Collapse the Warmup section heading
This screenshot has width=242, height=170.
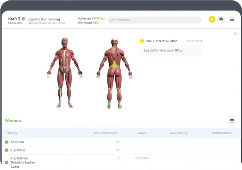pyautogui.click(x=13, y=120)
